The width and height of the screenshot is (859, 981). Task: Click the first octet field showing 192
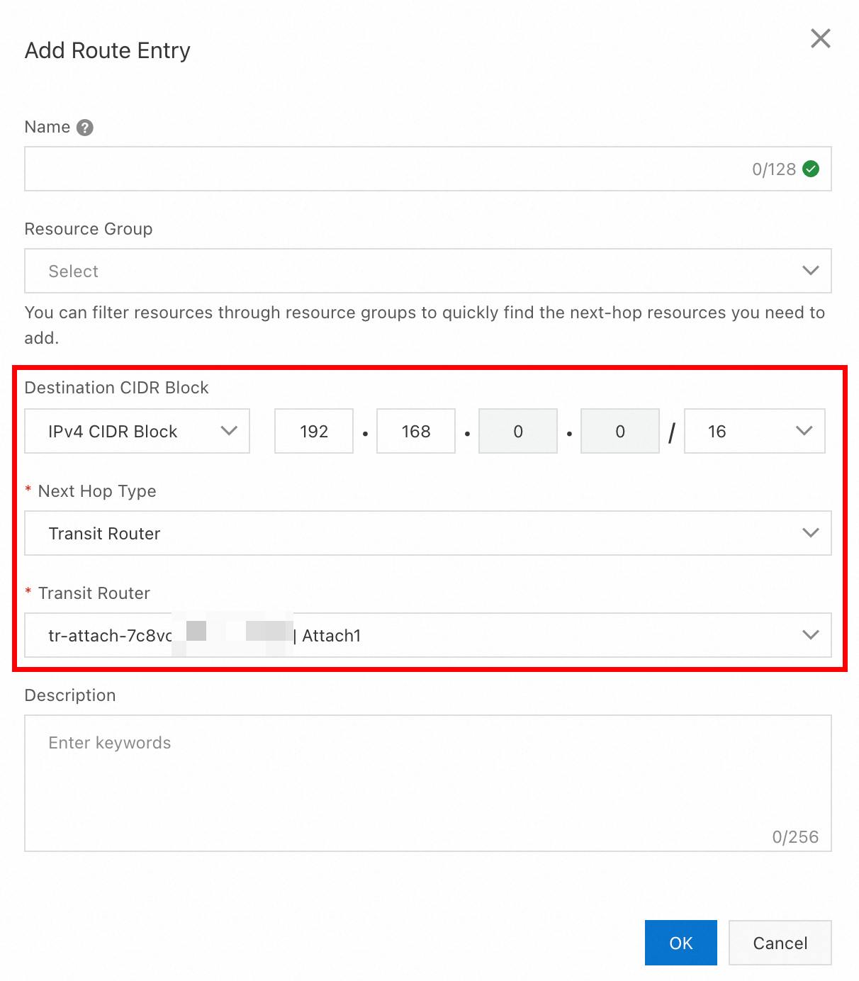314,431
